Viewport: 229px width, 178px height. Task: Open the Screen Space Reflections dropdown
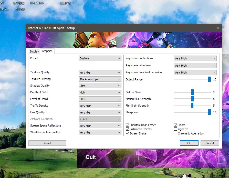(100, 126)
